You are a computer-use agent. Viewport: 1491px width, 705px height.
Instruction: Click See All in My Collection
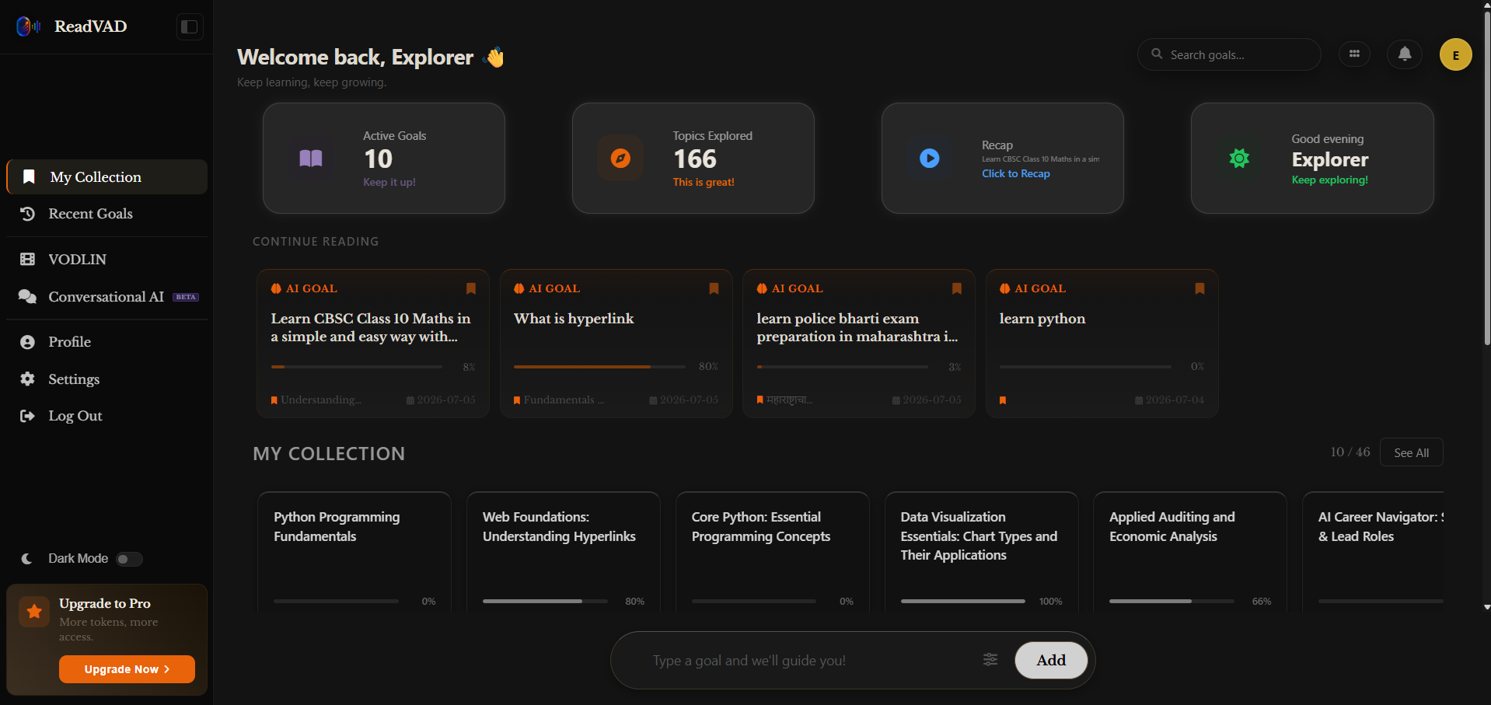pyautogui.click(x=1411, y=453)
